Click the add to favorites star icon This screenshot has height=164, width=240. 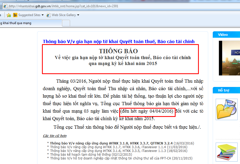9,15
